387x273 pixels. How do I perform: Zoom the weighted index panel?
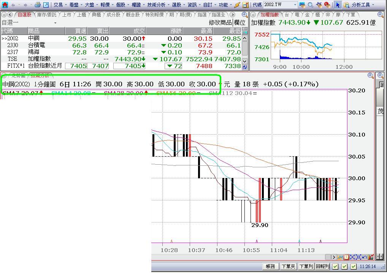(380, 15)
